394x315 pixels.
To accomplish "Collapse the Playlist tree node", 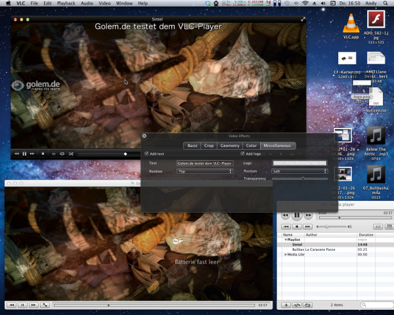I will 285,240.
